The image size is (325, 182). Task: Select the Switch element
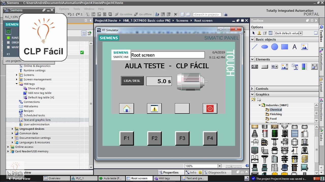point(314,67)
